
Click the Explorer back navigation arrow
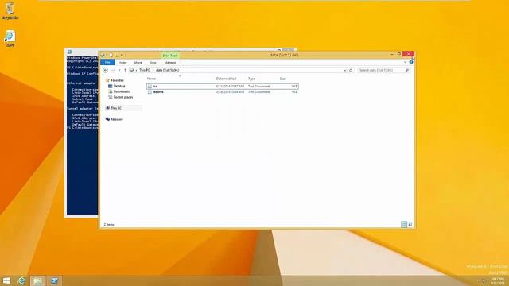105,70
